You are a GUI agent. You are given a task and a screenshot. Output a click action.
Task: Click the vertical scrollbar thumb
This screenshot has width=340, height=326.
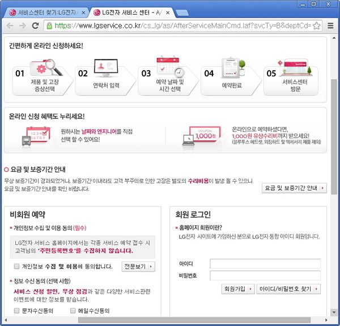(334, 137)
